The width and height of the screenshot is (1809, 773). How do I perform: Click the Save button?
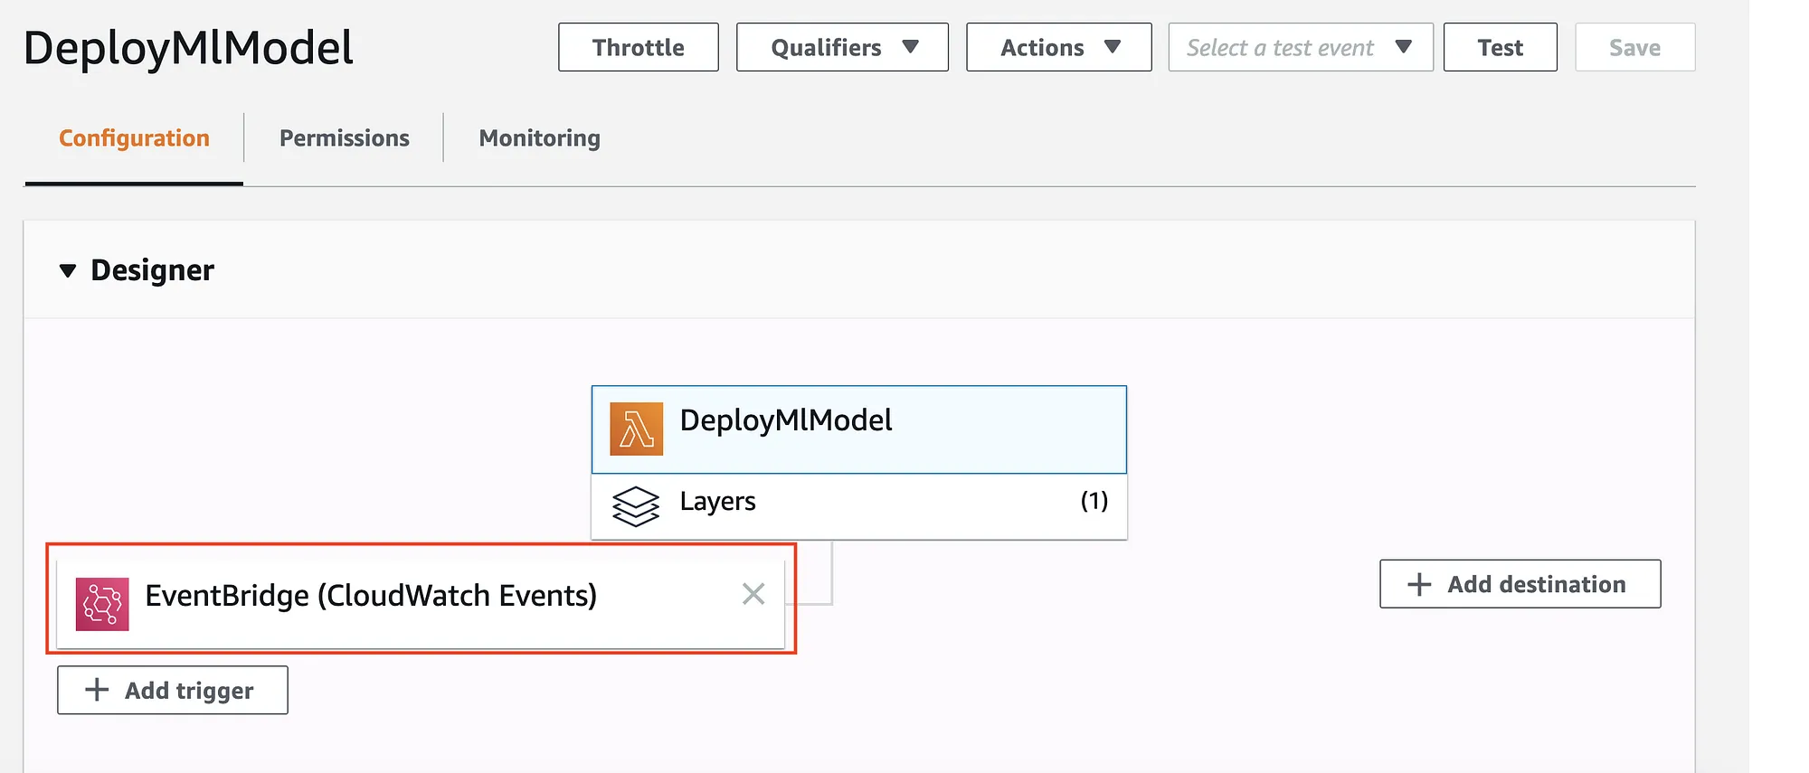(1635, 47)
